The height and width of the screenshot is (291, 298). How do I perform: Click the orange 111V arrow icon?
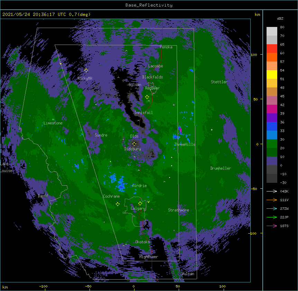[x=272, y=200]
